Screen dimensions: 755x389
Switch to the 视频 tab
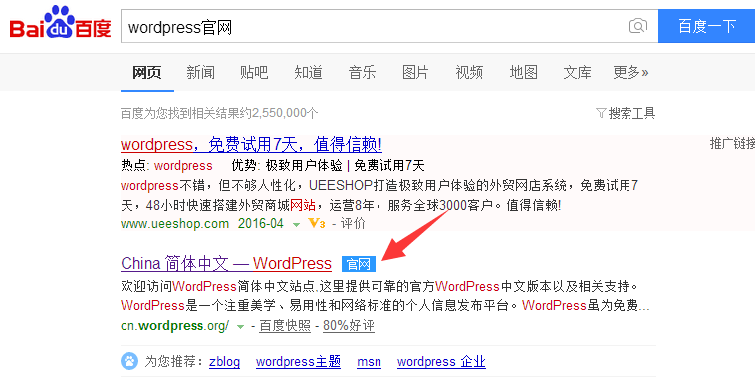coord(469,72)
